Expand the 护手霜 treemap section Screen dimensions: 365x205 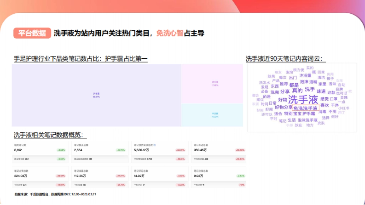[96, 94]
